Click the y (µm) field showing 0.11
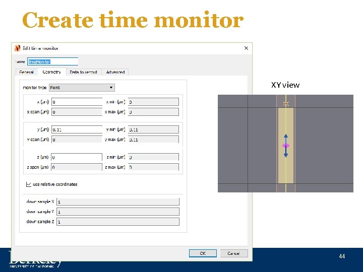The width and height of the screenshot is (363, 272). click(77, 129)
